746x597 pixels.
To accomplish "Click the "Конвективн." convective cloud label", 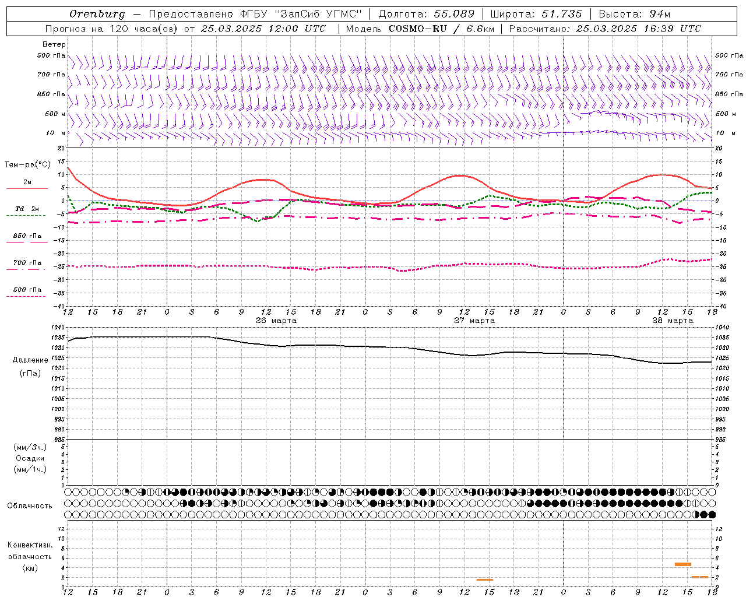I will (30, 545).
